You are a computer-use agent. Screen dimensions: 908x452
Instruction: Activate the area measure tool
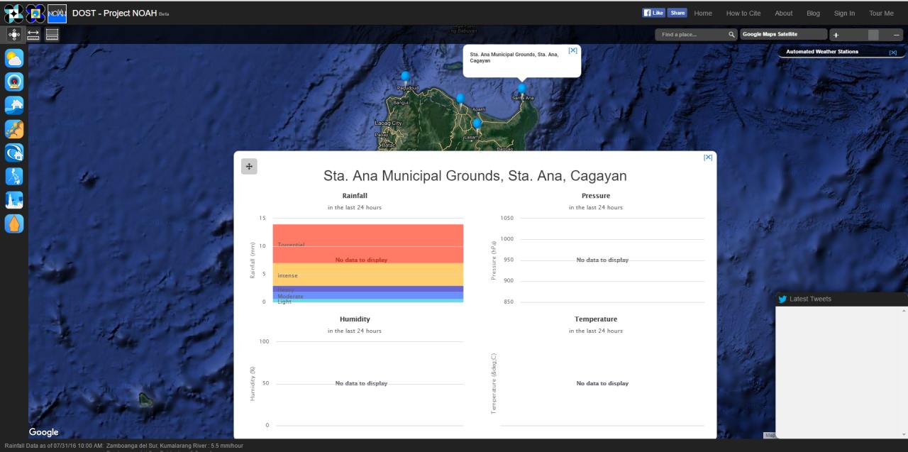pyautogui.click(x=52, y=34)
